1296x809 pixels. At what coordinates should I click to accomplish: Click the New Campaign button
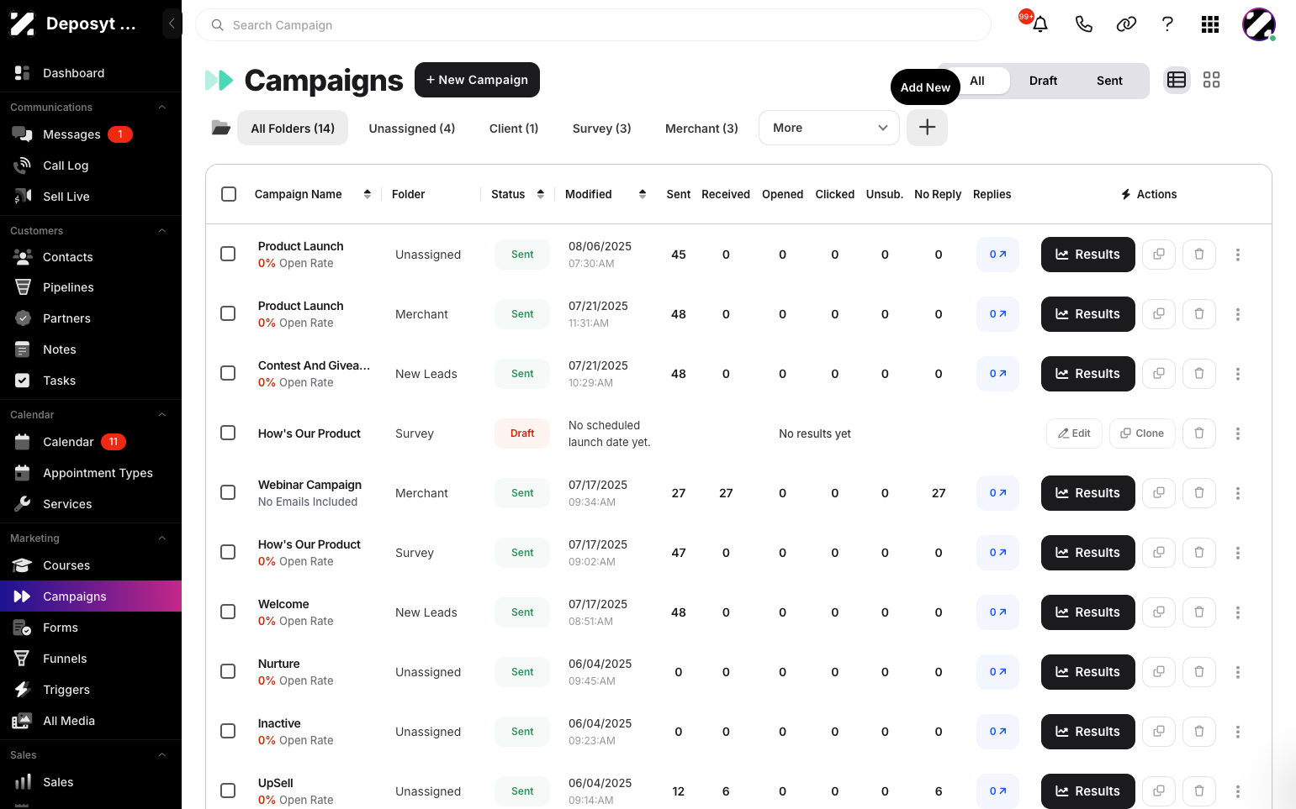pyautogui.click(x=477, y=80)
